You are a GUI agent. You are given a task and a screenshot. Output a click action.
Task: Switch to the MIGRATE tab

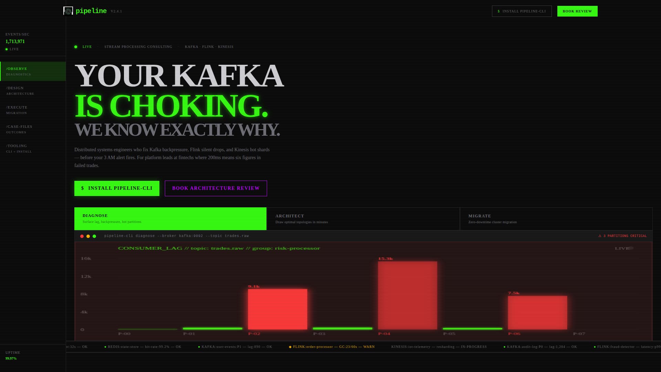(x=556, y=219)
